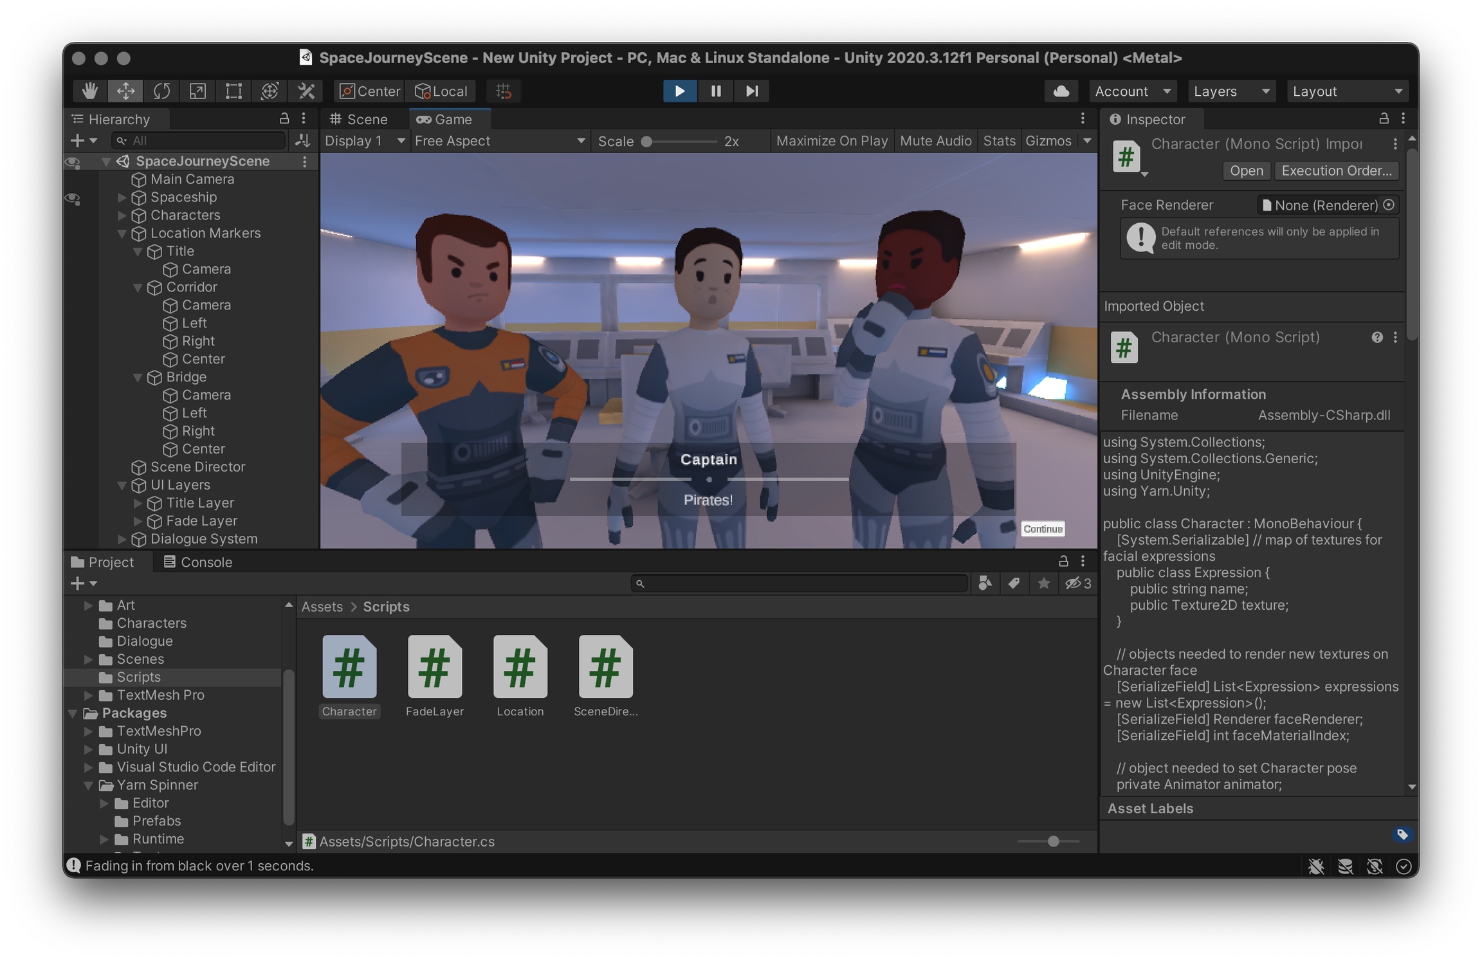Select the Hand tool in toolbar

(x=89, y=91)
